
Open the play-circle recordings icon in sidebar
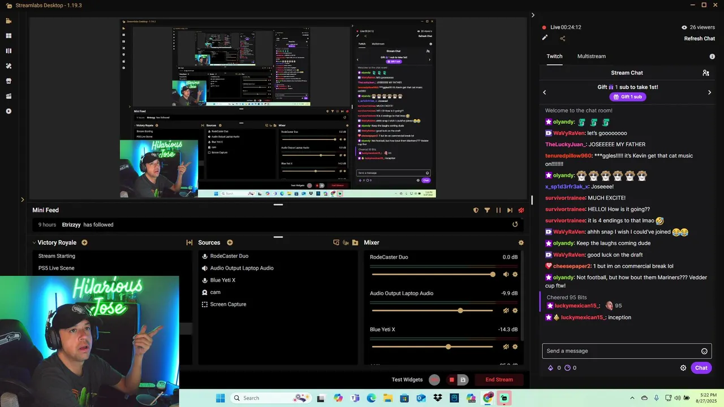tap(8, 111)
